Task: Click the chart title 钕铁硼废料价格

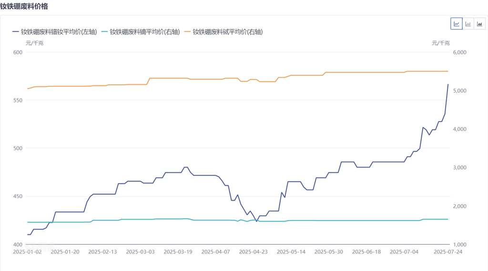Action: tap(24, 7)
